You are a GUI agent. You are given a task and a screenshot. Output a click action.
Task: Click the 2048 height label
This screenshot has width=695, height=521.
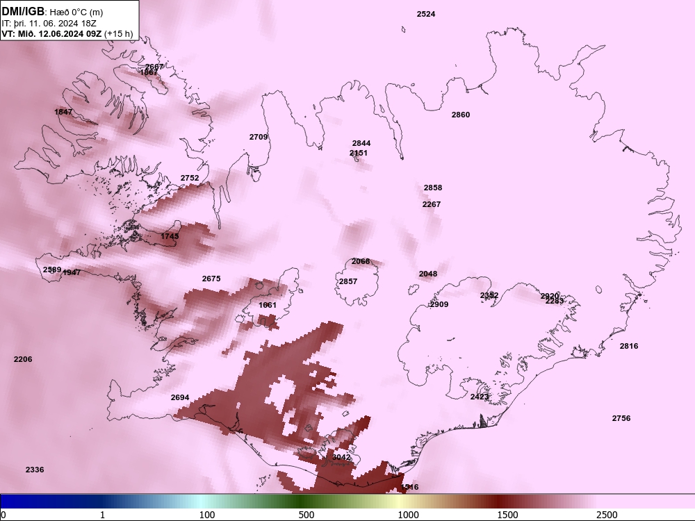coord(427,274)
